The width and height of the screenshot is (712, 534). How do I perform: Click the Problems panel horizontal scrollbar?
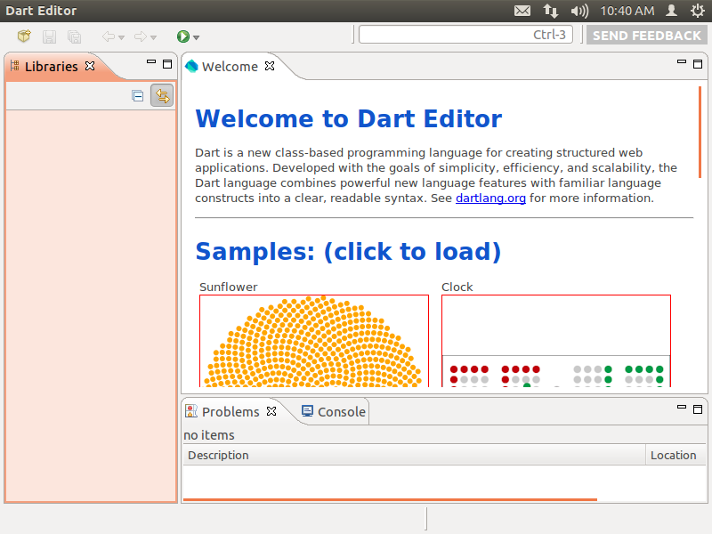click(390, 499)
